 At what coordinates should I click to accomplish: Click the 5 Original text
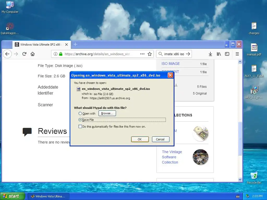pyautogui.click(x=200, y=93)
